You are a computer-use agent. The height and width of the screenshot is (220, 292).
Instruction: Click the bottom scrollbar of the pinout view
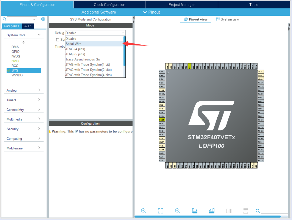[208, 216]
